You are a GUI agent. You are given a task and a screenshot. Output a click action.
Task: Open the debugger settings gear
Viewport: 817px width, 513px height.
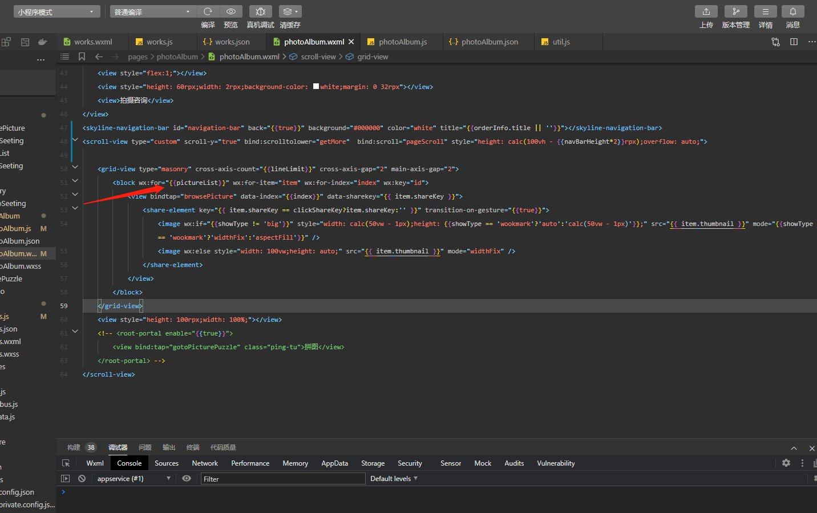(786, 463)
